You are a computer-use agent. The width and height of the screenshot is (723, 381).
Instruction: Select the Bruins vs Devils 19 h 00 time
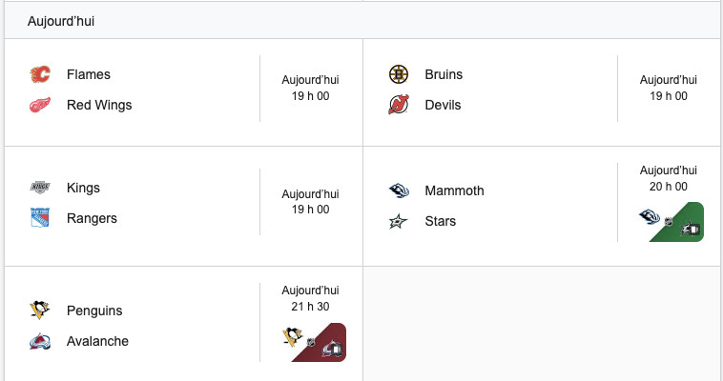tap(668, 96)
